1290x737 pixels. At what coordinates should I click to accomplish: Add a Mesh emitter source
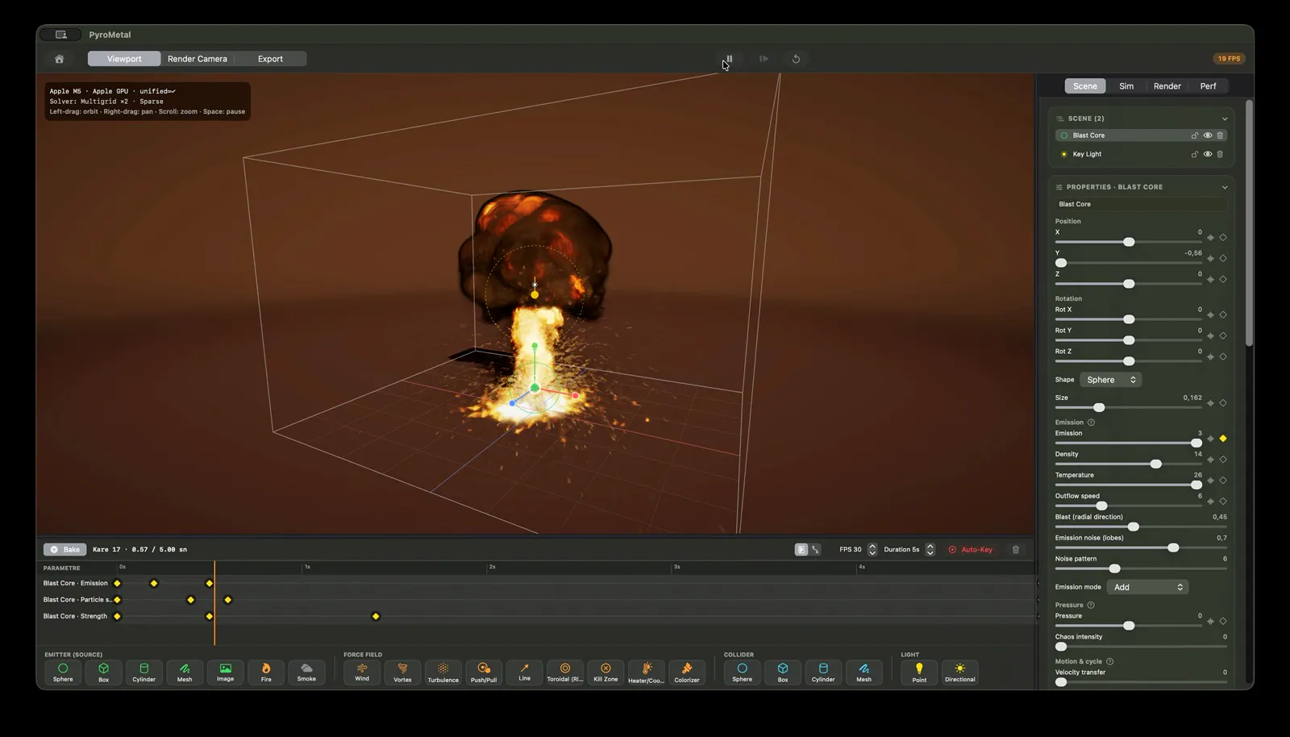coord(185,672)
